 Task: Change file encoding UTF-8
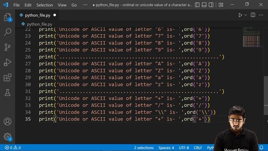184,148
